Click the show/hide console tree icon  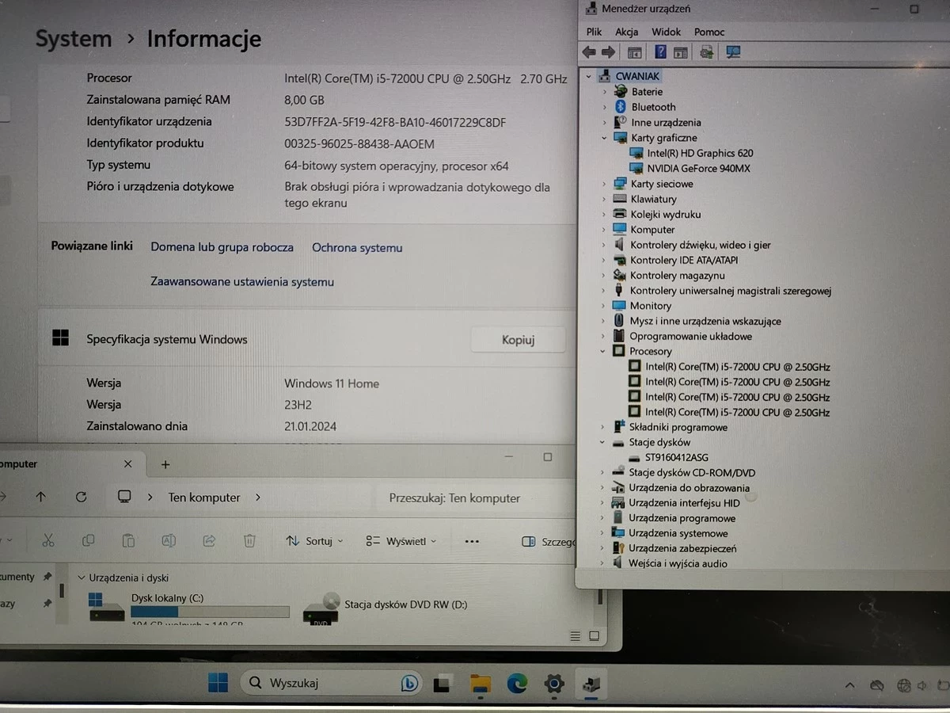click(634, 52)
